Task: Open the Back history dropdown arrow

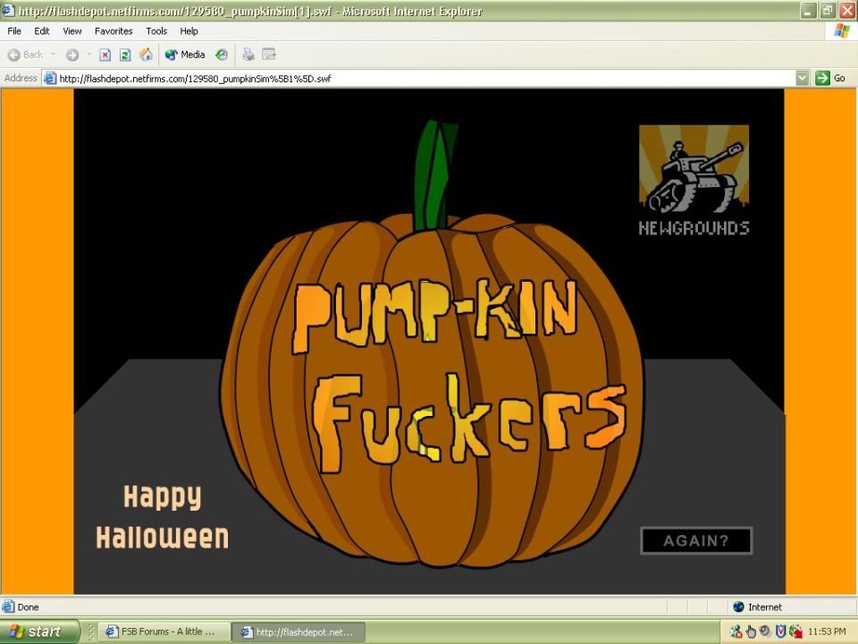Action: (53, 55)
